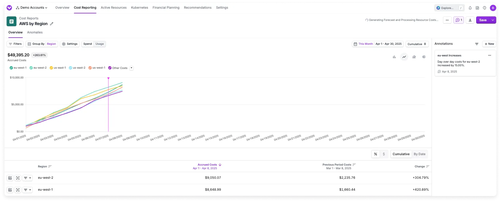Toggle Other Costs series in legend
Screen dimensions: 501x202
tap(118, 68)
